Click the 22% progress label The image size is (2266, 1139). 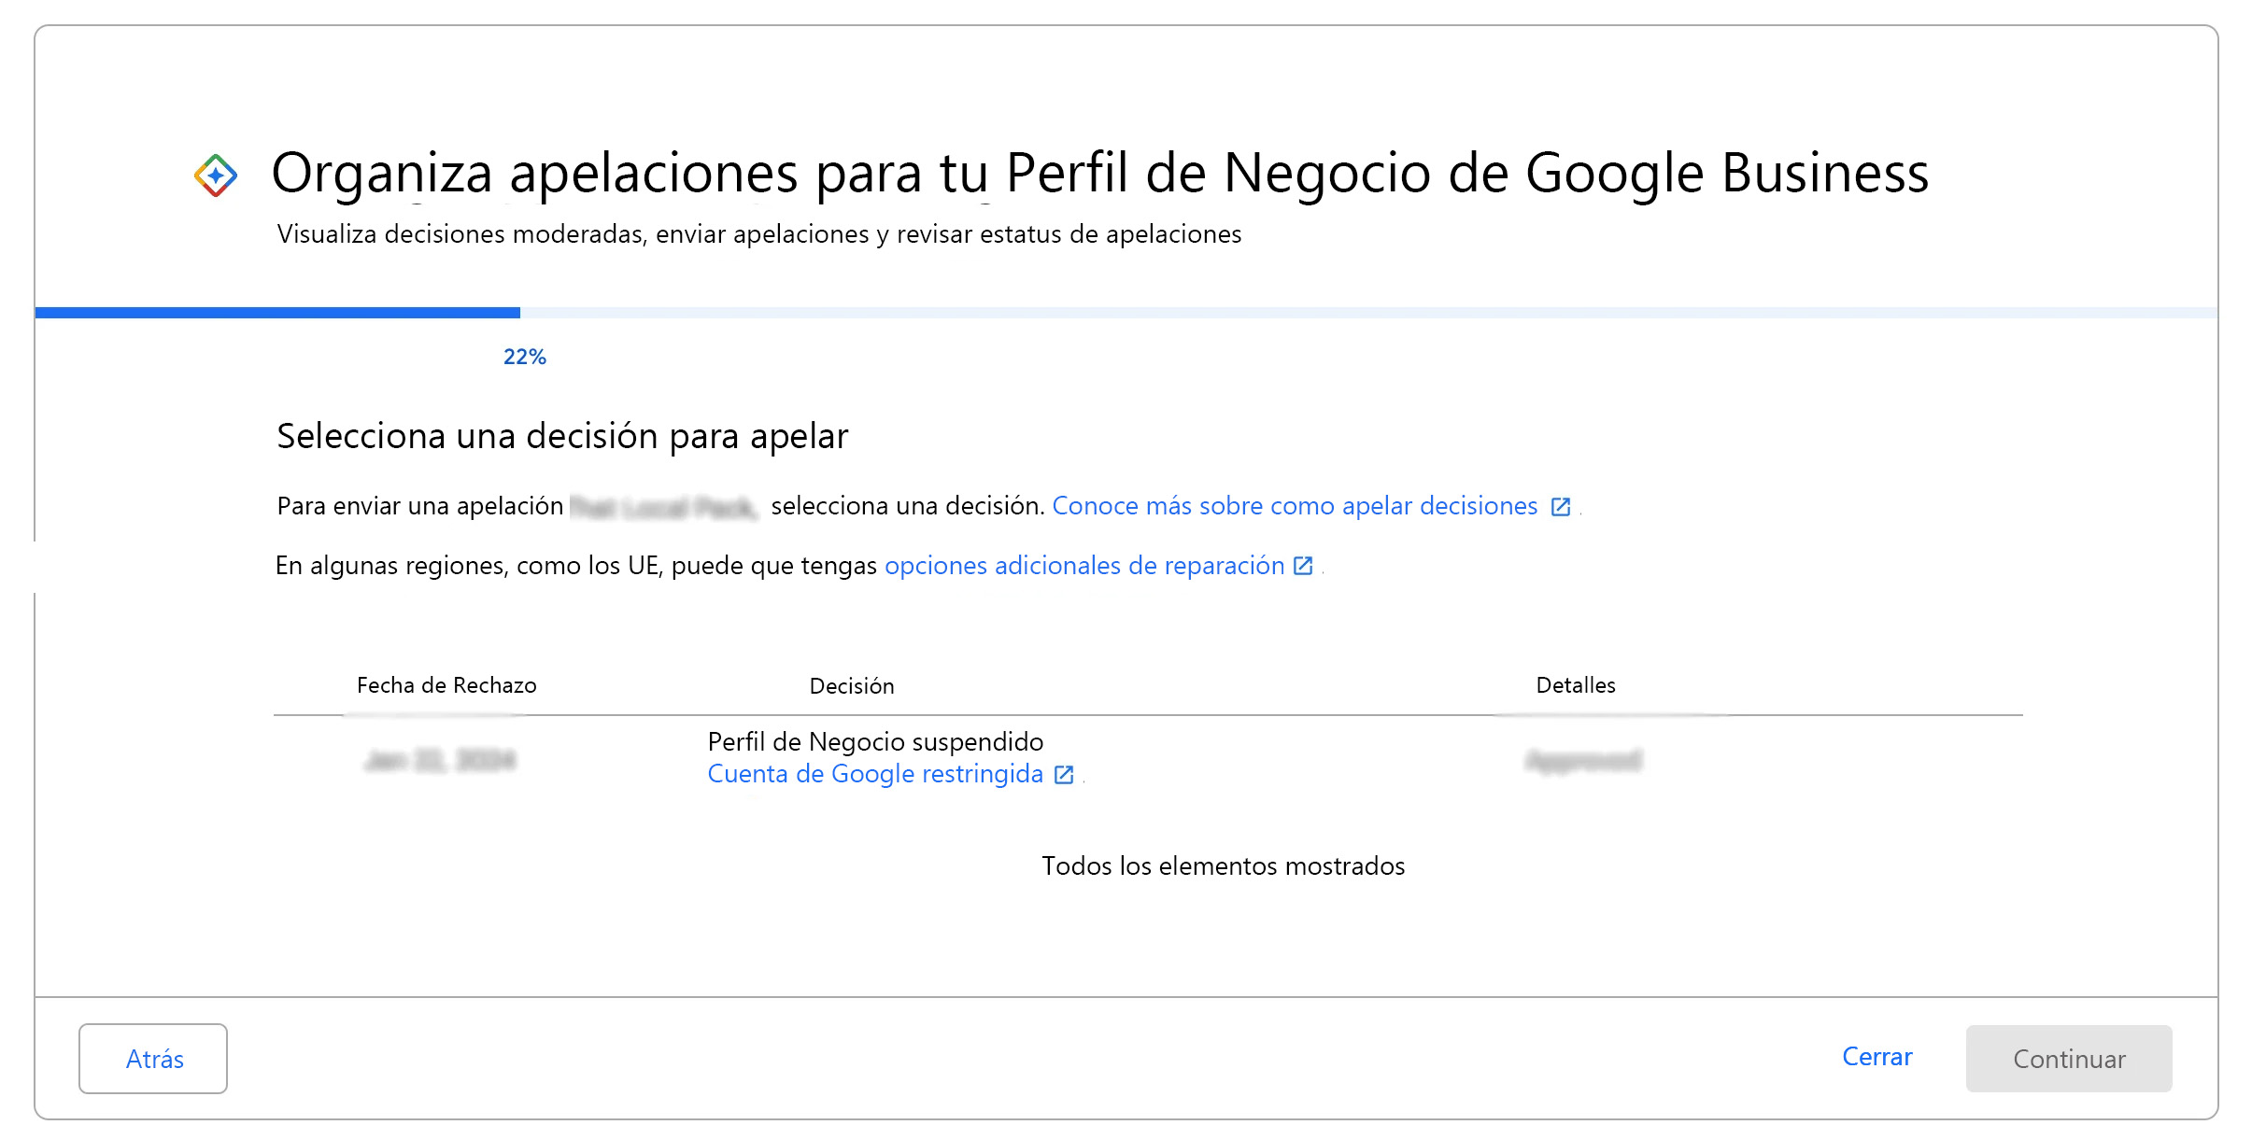(524, 357)
